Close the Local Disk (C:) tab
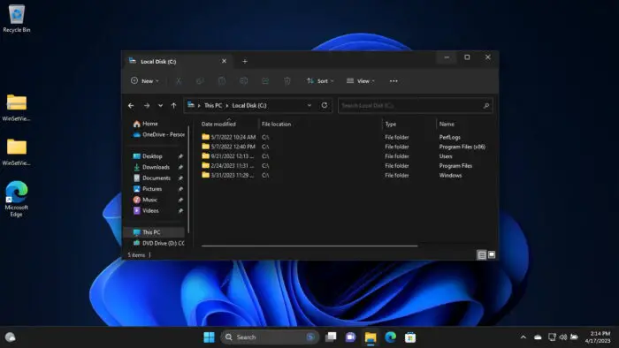The width and height of the screenshot is (619, 348). point(224,61)
